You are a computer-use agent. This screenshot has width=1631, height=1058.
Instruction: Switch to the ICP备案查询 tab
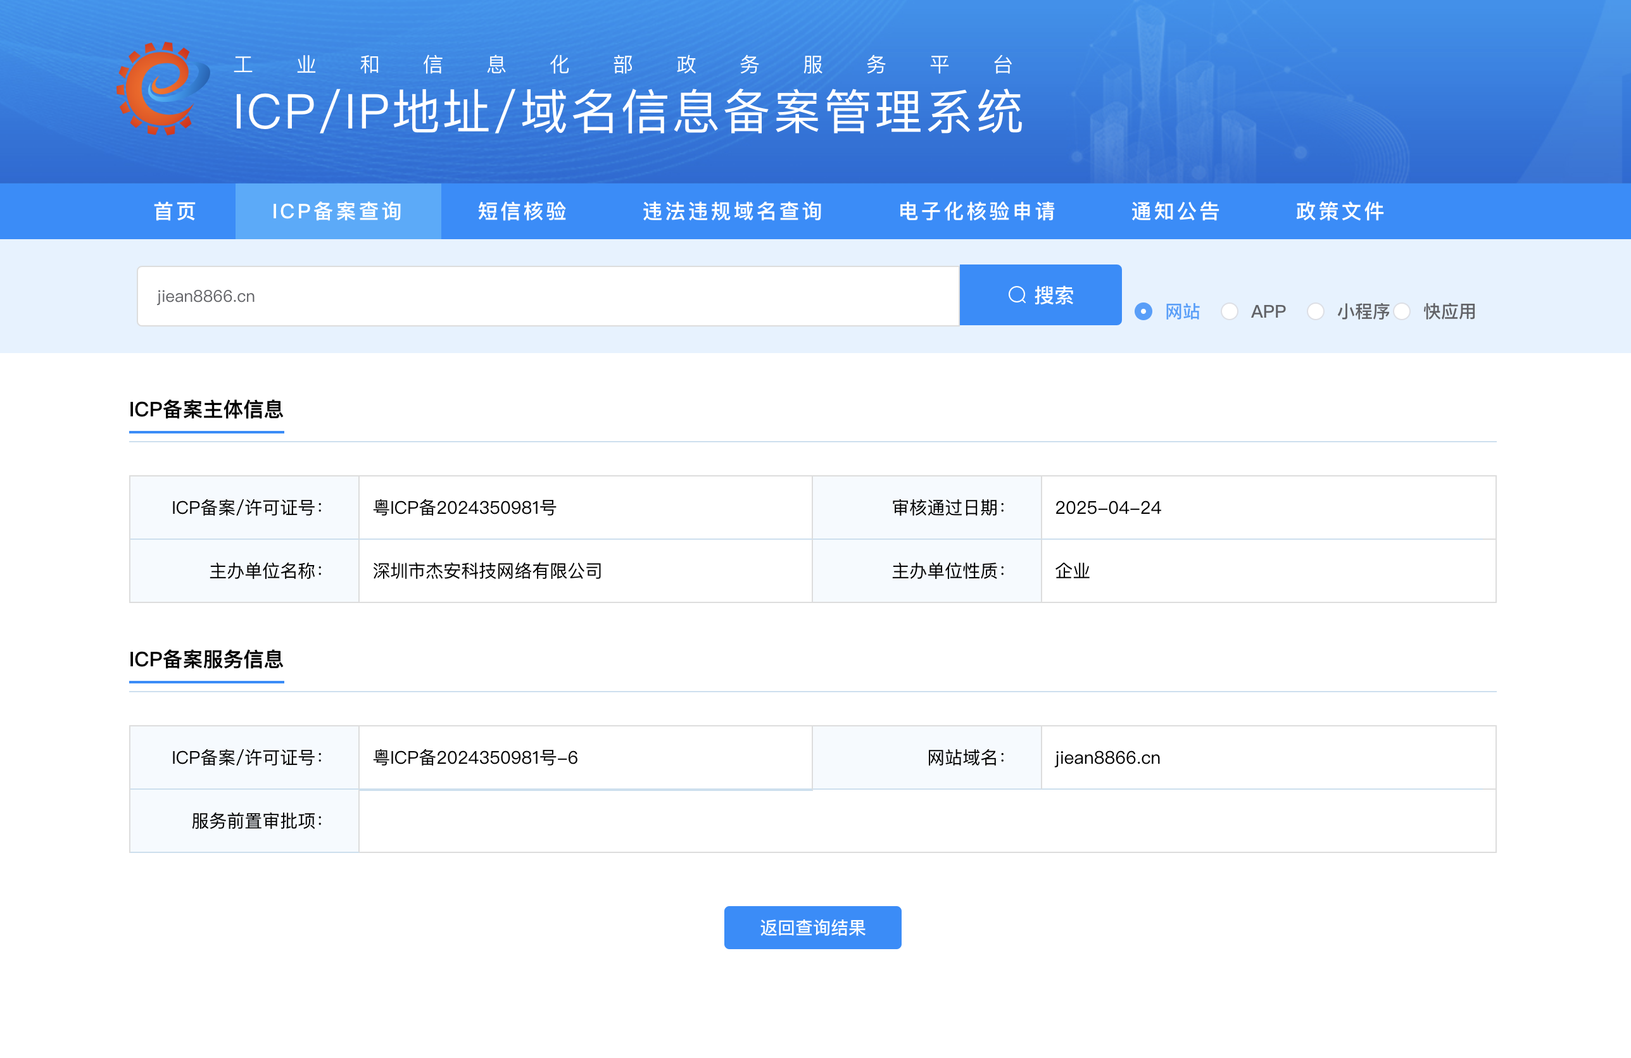337,211
